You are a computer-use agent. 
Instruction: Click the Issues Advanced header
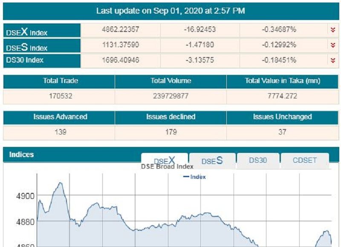click(x=60, y=117)
